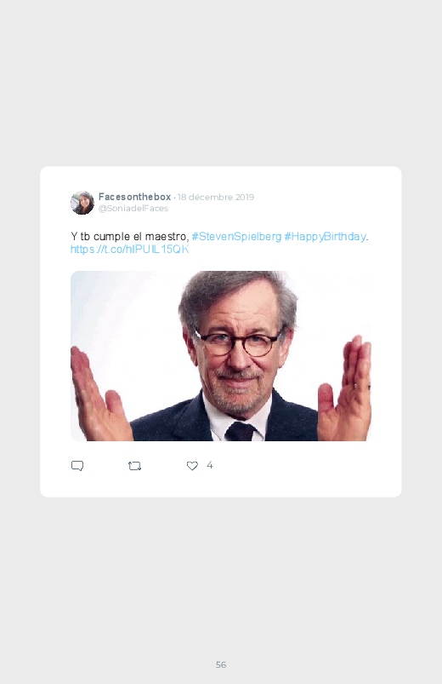Open the #StevenSpielberg hashtag
This screenshot has width=442, height=684.
pyautogui.click(x=236, y=237)
